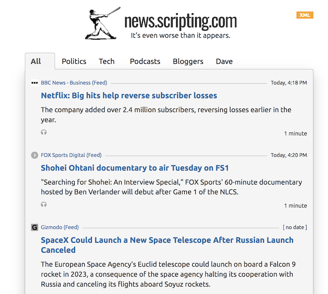Open the Bloggers tab

(188, 62)
